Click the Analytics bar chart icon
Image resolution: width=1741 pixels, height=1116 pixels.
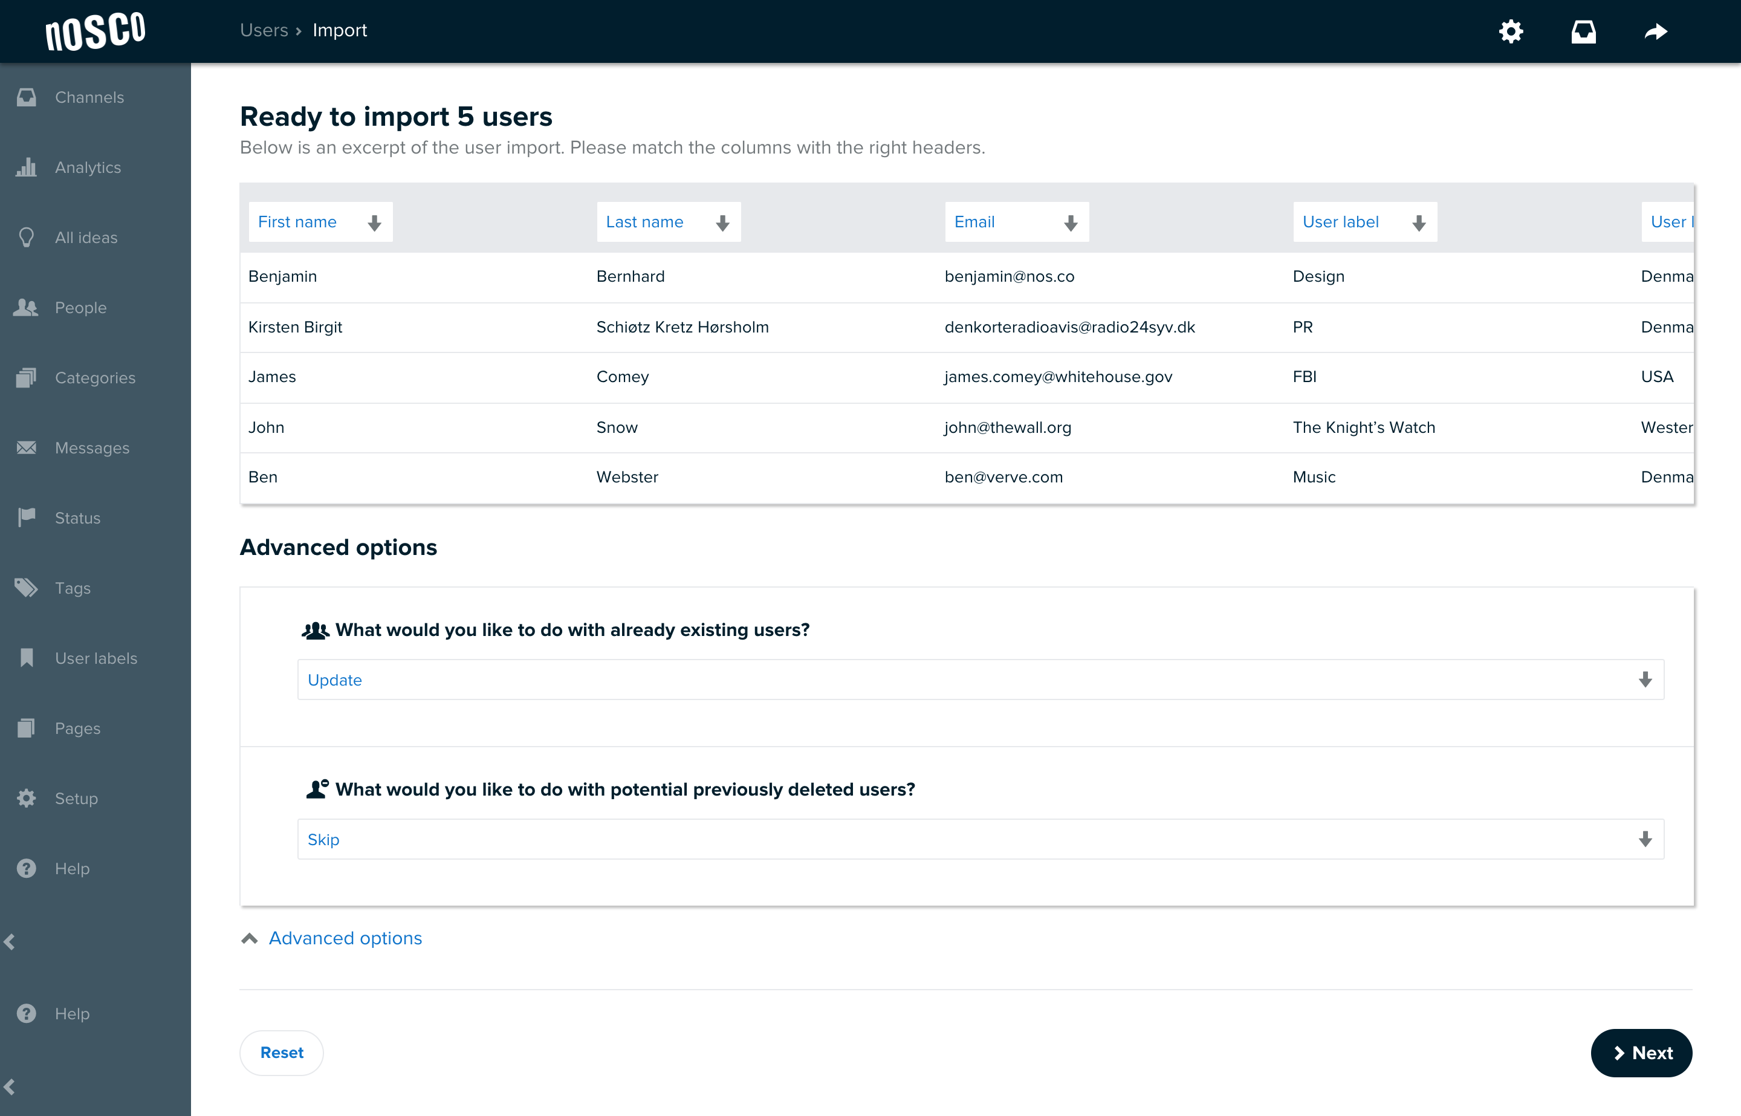coord(27,167)
